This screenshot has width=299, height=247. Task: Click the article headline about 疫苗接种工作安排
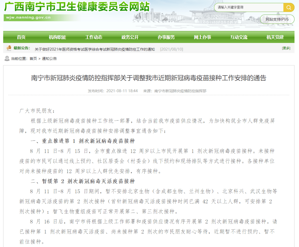[148, 78]
